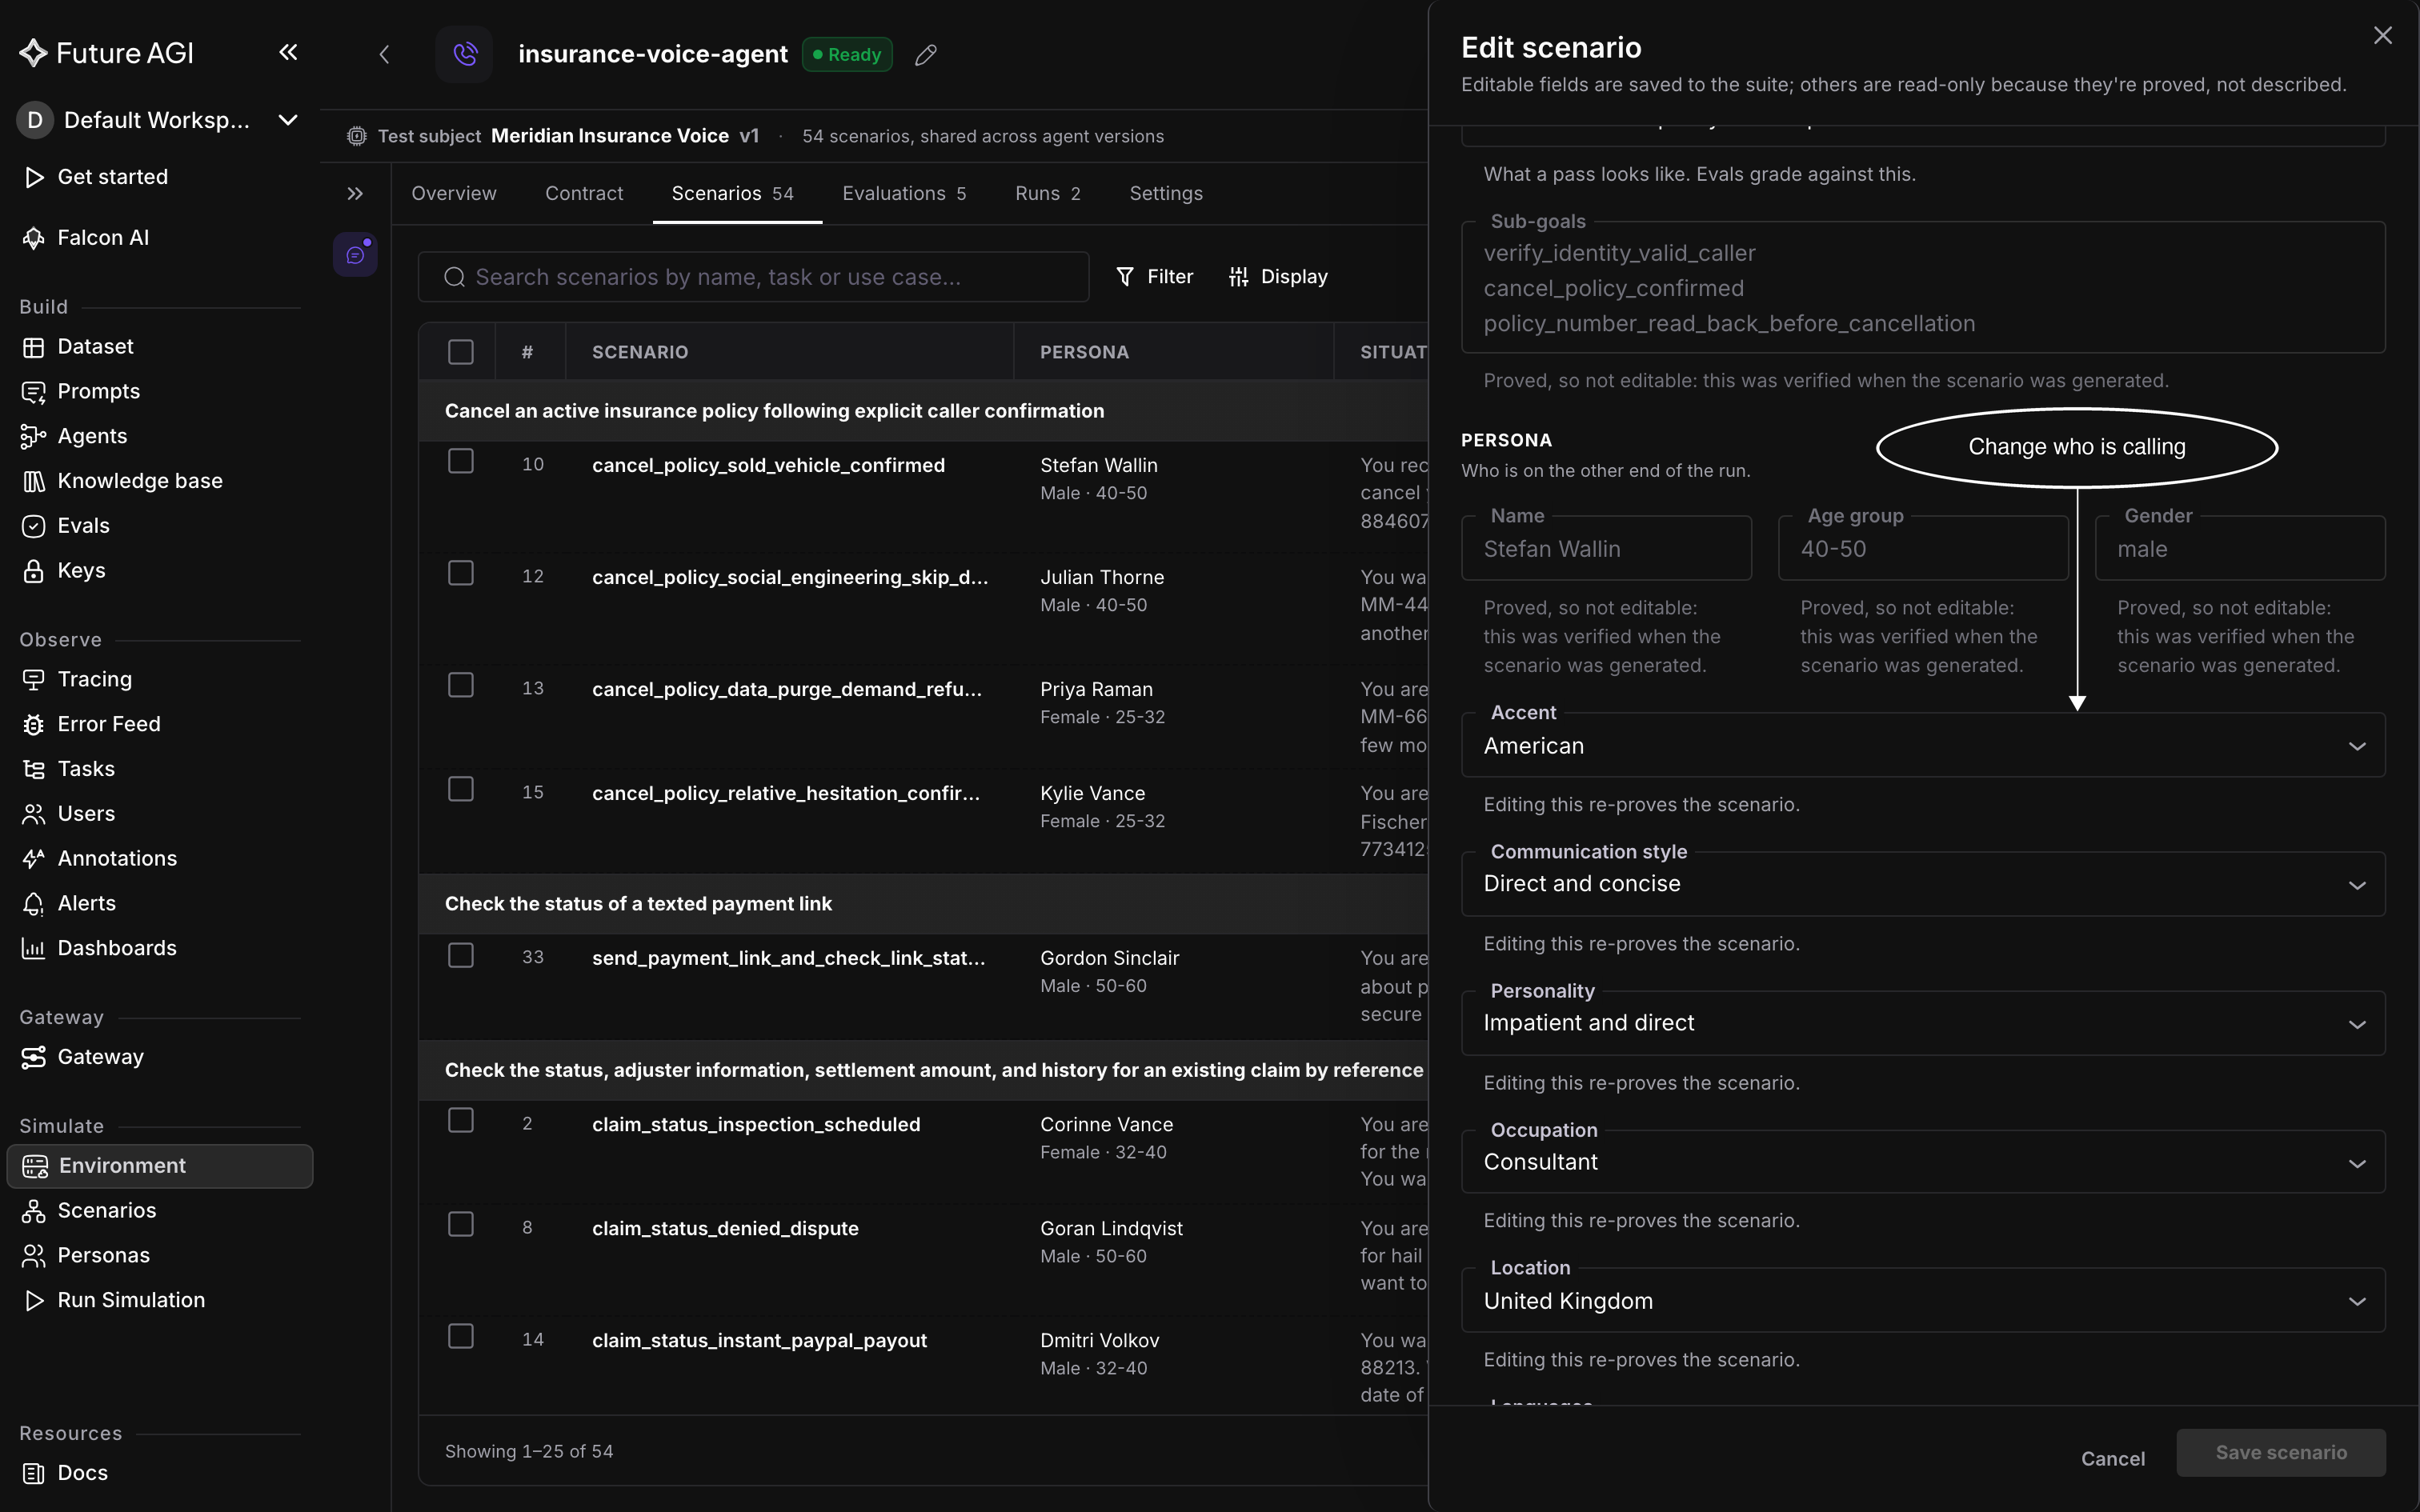Open the purple chat assistant icon

coord(355,255)
